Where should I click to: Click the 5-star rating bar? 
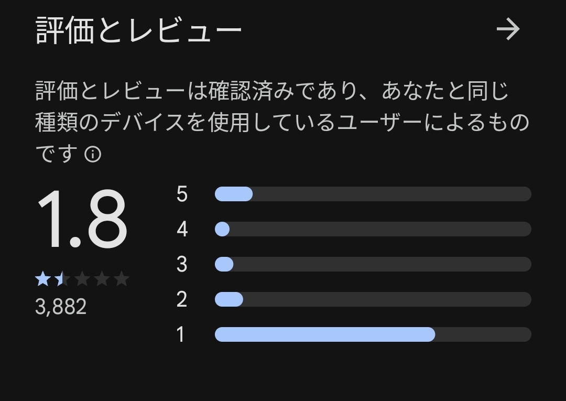[373, 194]
